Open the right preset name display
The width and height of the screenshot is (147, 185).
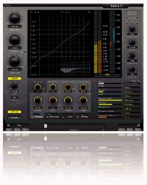click(x=127, y=125)
